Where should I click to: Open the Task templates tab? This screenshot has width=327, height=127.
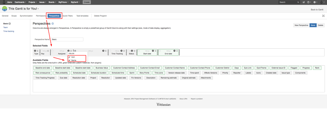[x=82, y=16]
